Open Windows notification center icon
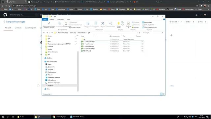Screen dimensions: 211x119 [x=208, y=117]
